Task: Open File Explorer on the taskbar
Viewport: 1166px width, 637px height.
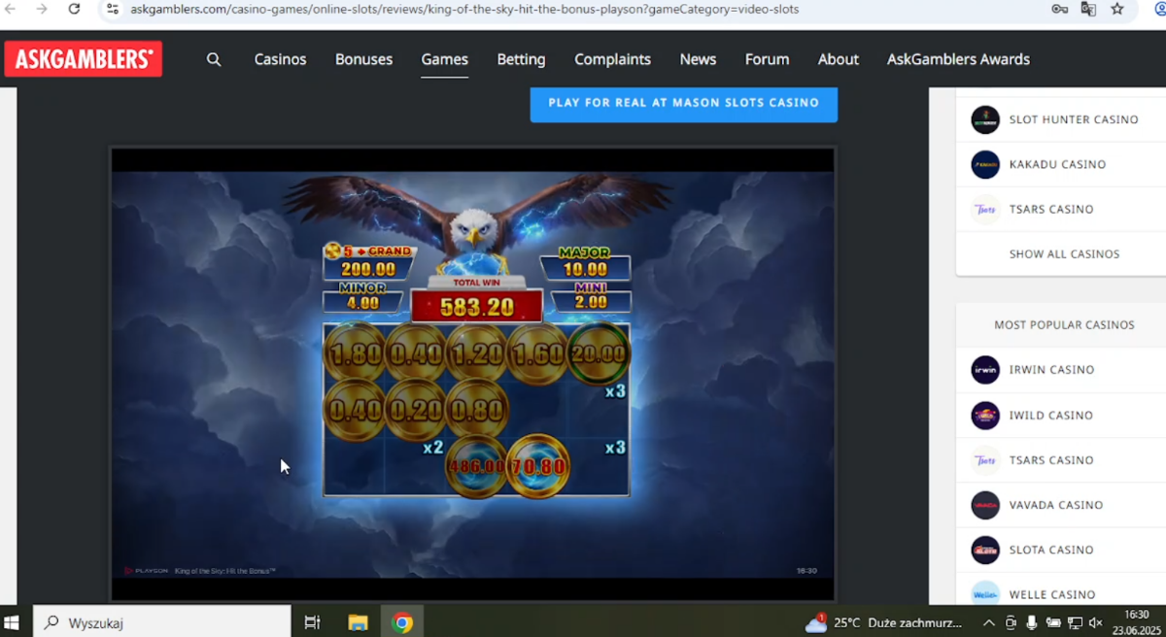Action: 358,622
